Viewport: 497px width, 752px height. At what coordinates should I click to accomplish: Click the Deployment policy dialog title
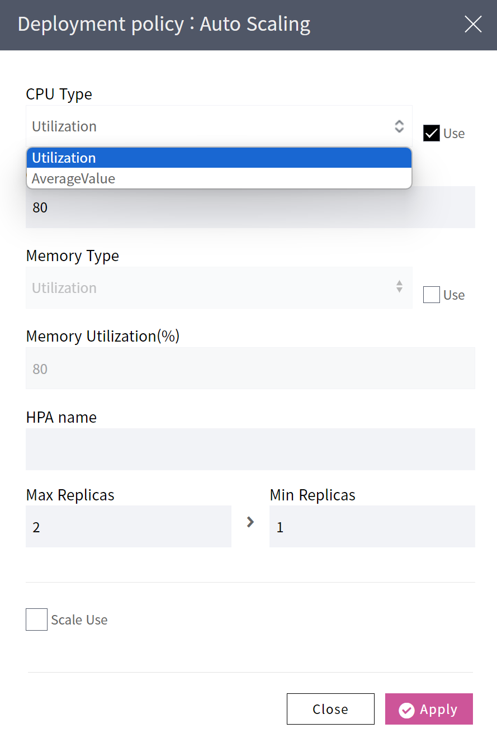pos(164,25)
